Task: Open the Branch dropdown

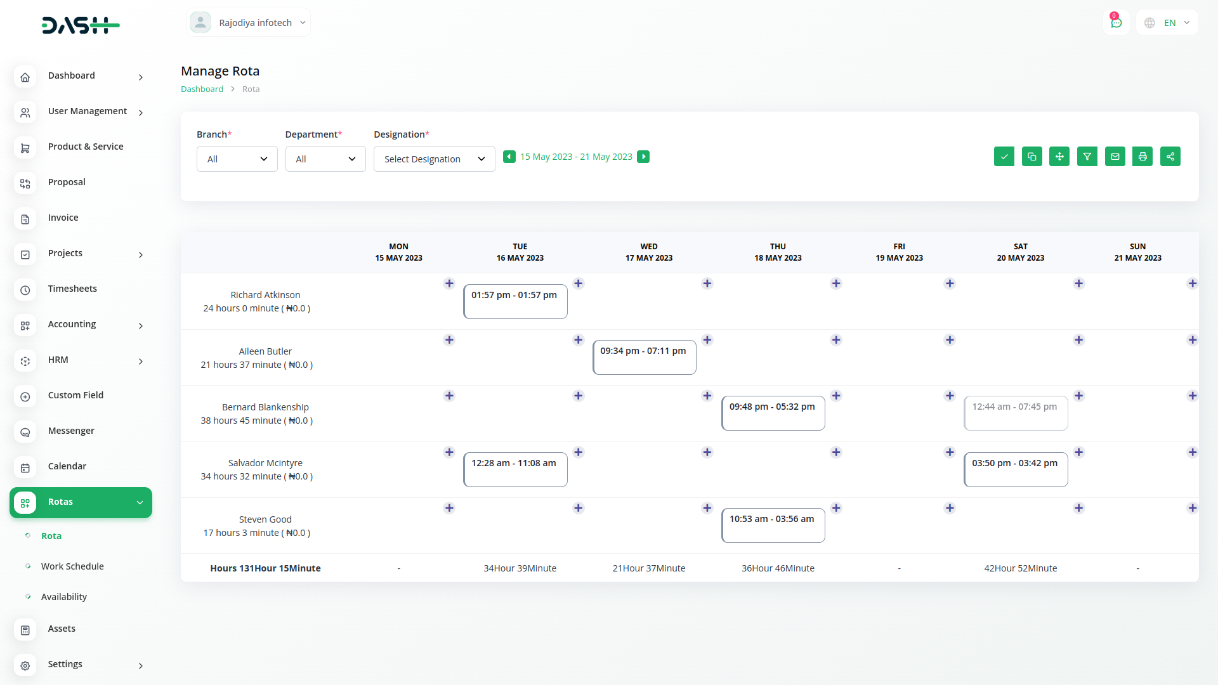Action: (x=237, y=159)
